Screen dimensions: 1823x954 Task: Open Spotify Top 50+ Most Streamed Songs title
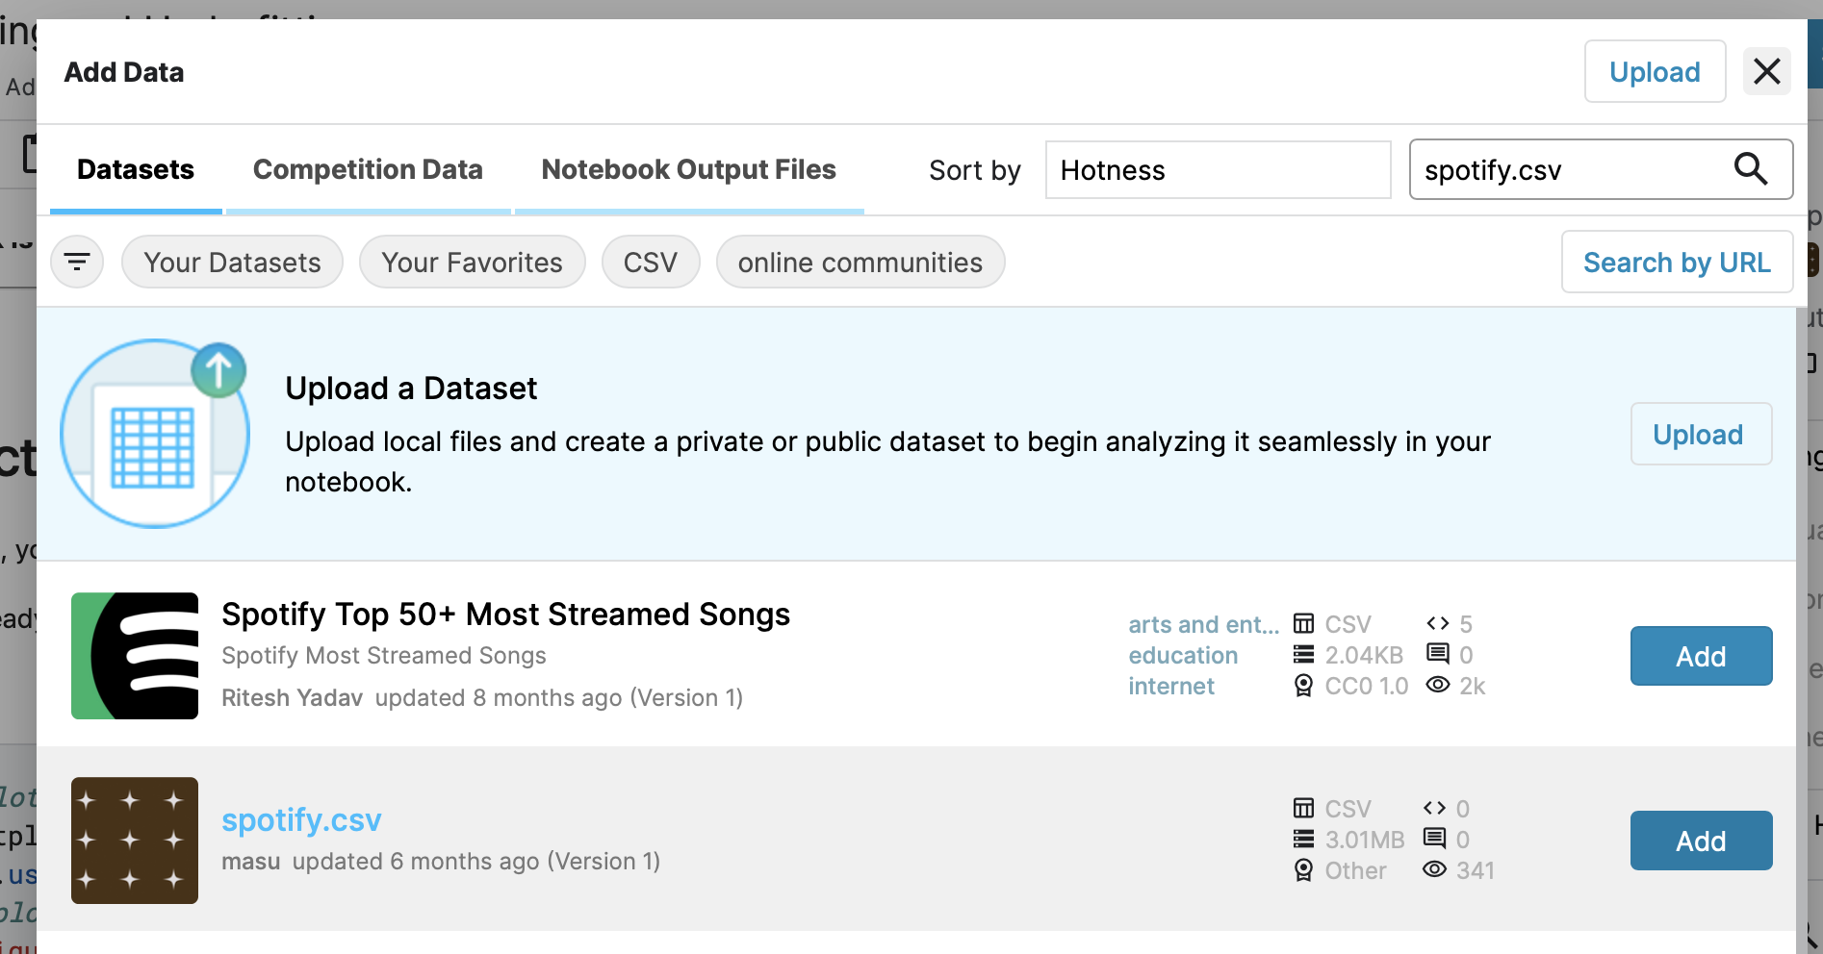point(505,614)
